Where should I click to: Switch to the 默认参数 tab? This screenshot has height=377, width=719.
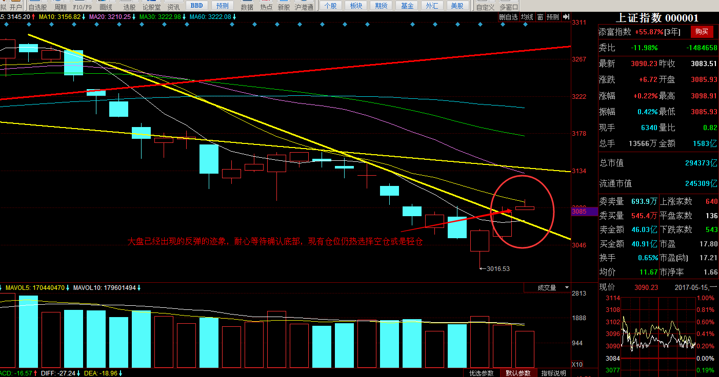pyautogui.click(x=517, y=373)
